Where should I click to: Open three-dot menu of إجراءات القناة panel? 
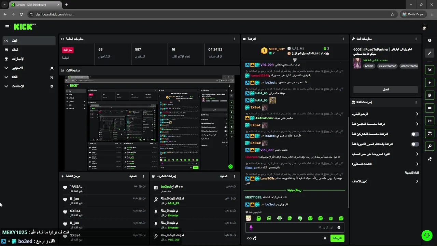tap(416, 102)
